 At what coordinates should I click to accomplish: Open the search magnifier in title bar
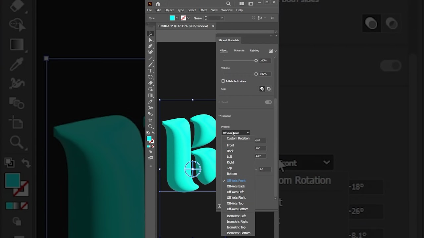coord(229,4)
